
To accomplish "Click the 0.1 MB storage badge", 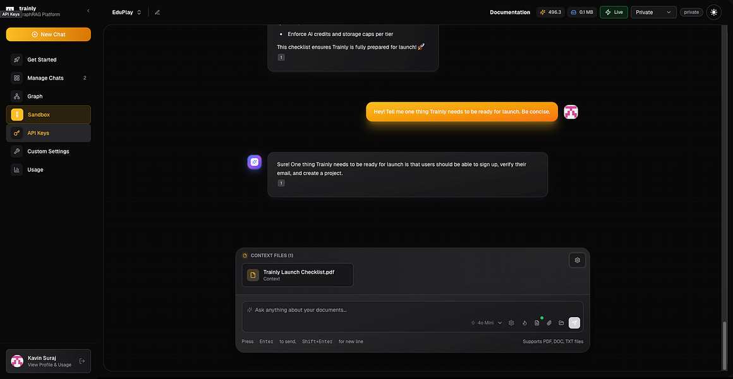I will pyautogui.click(x=582, y=12).
